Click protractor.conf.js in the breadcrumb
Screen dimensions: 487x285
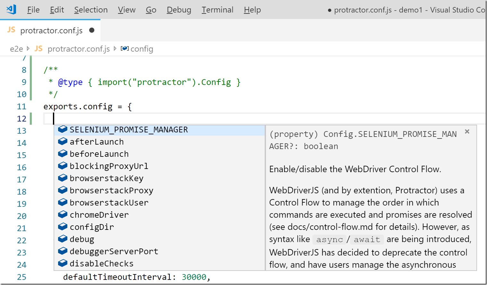coord(79,49)
